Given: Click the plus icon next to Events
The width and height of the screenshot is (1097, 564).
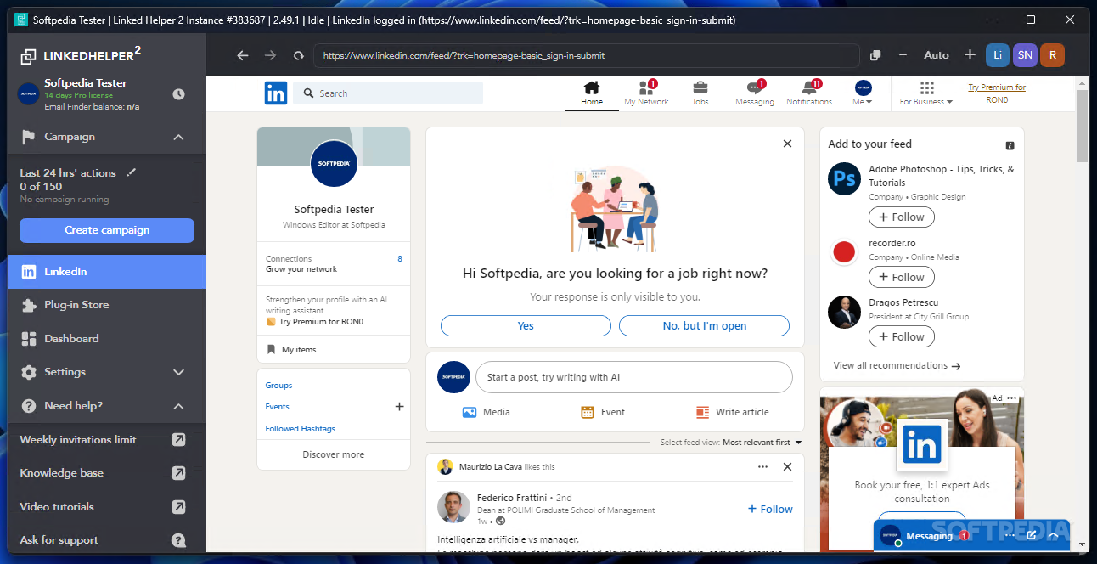Looking at the screenshot, I should [399, 407].
